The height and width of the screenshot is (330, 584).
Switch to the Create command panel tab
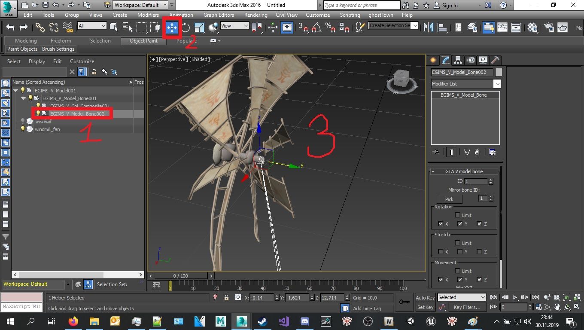(433, 60)
